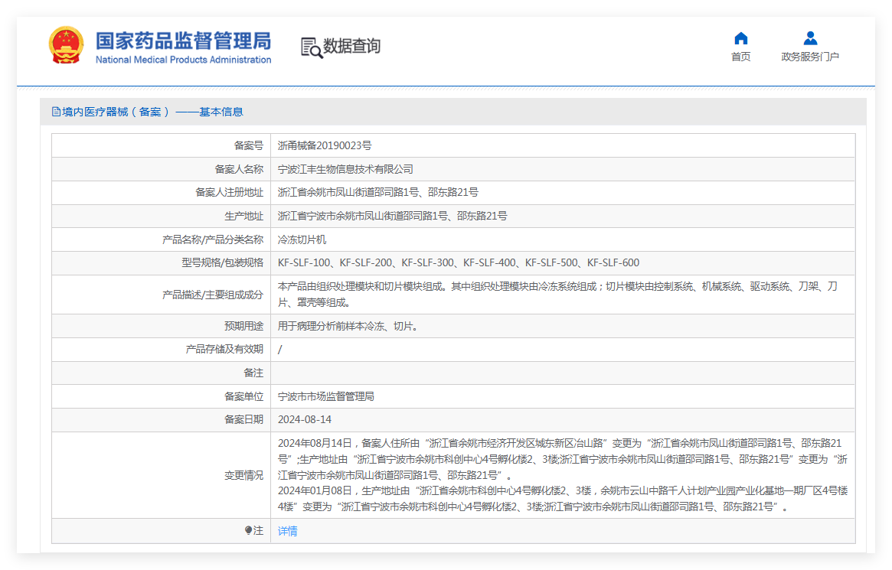Click National Medical Products Administration English text

183,60
